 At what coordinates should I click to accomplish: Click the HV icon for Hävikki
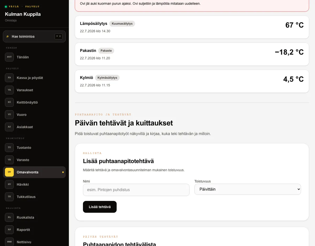point(9,184)
